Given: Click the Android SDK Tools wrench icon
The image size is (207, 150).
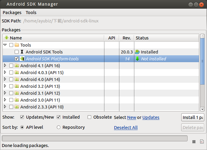Looking at the screenshot, I should point(22,52).
